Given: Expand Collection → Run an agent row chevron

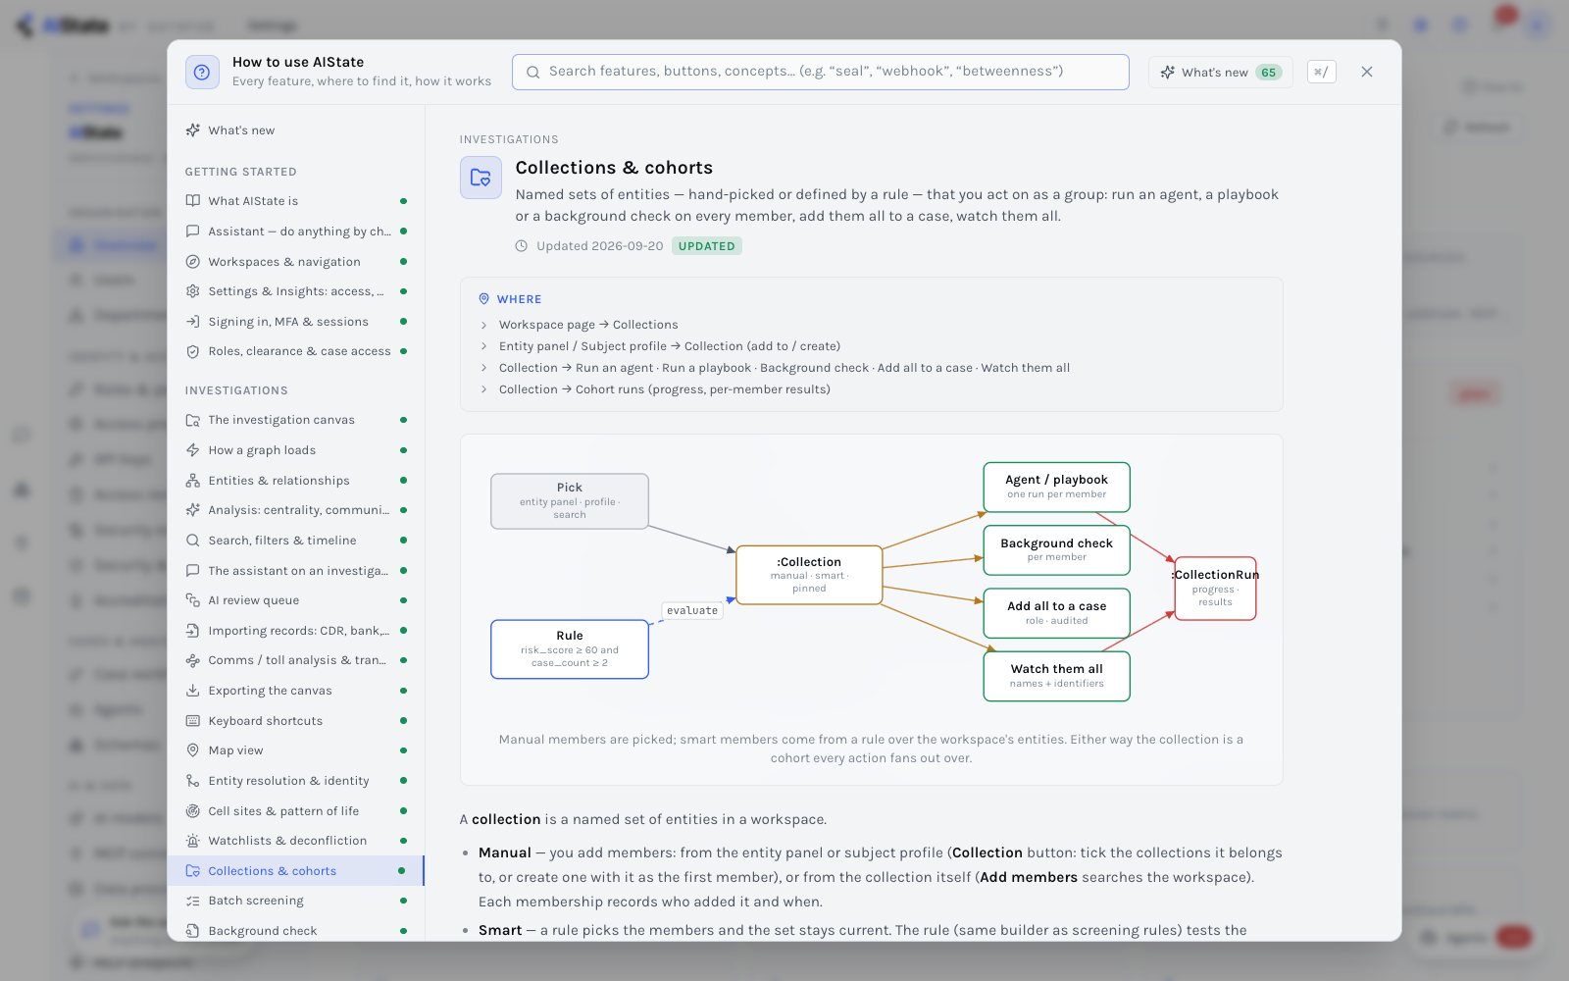Looking at the screenshot, I should [x=483, y=368].
